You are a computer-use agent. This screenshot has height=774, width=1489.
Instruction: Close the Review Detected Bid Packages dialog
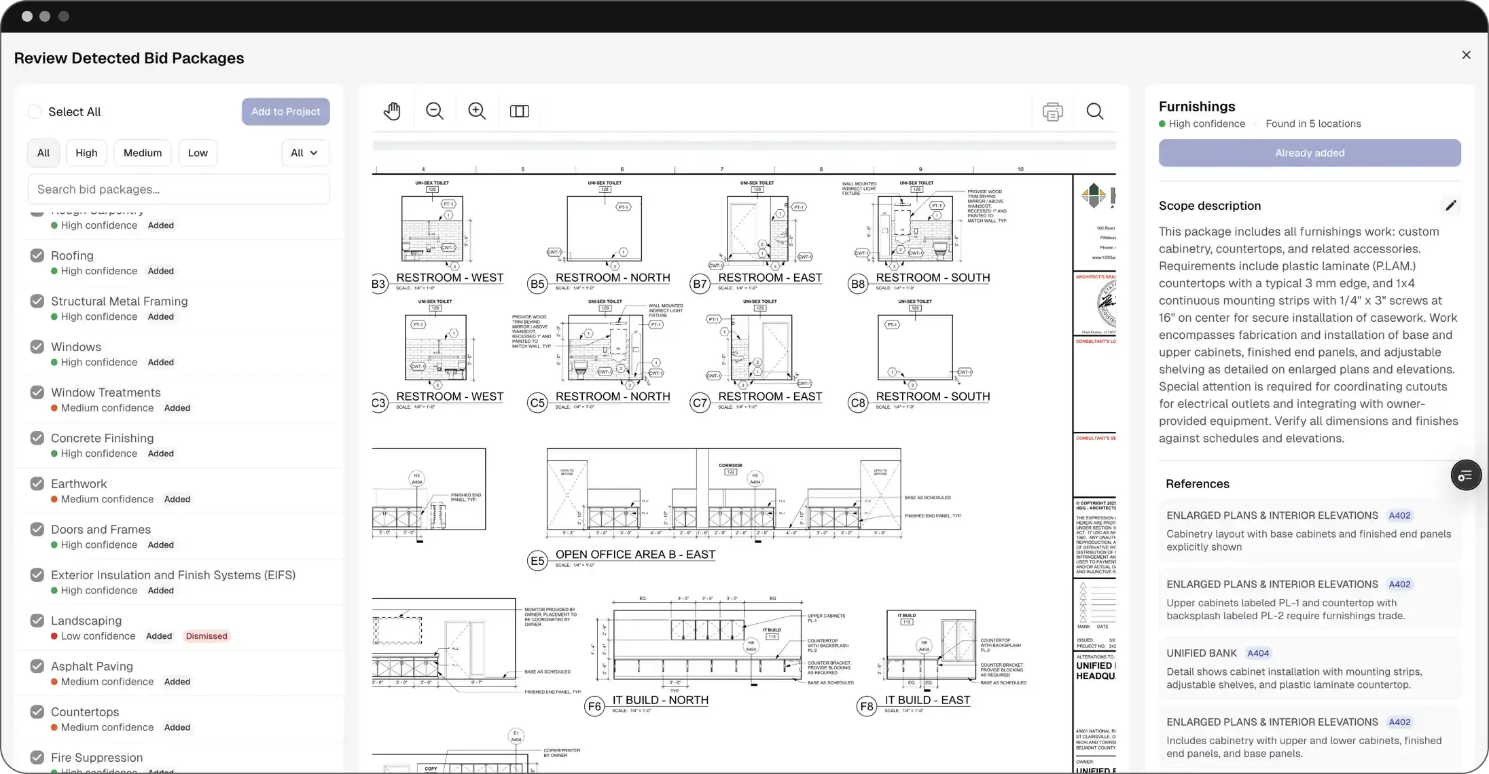click(x=1467, y=55)
